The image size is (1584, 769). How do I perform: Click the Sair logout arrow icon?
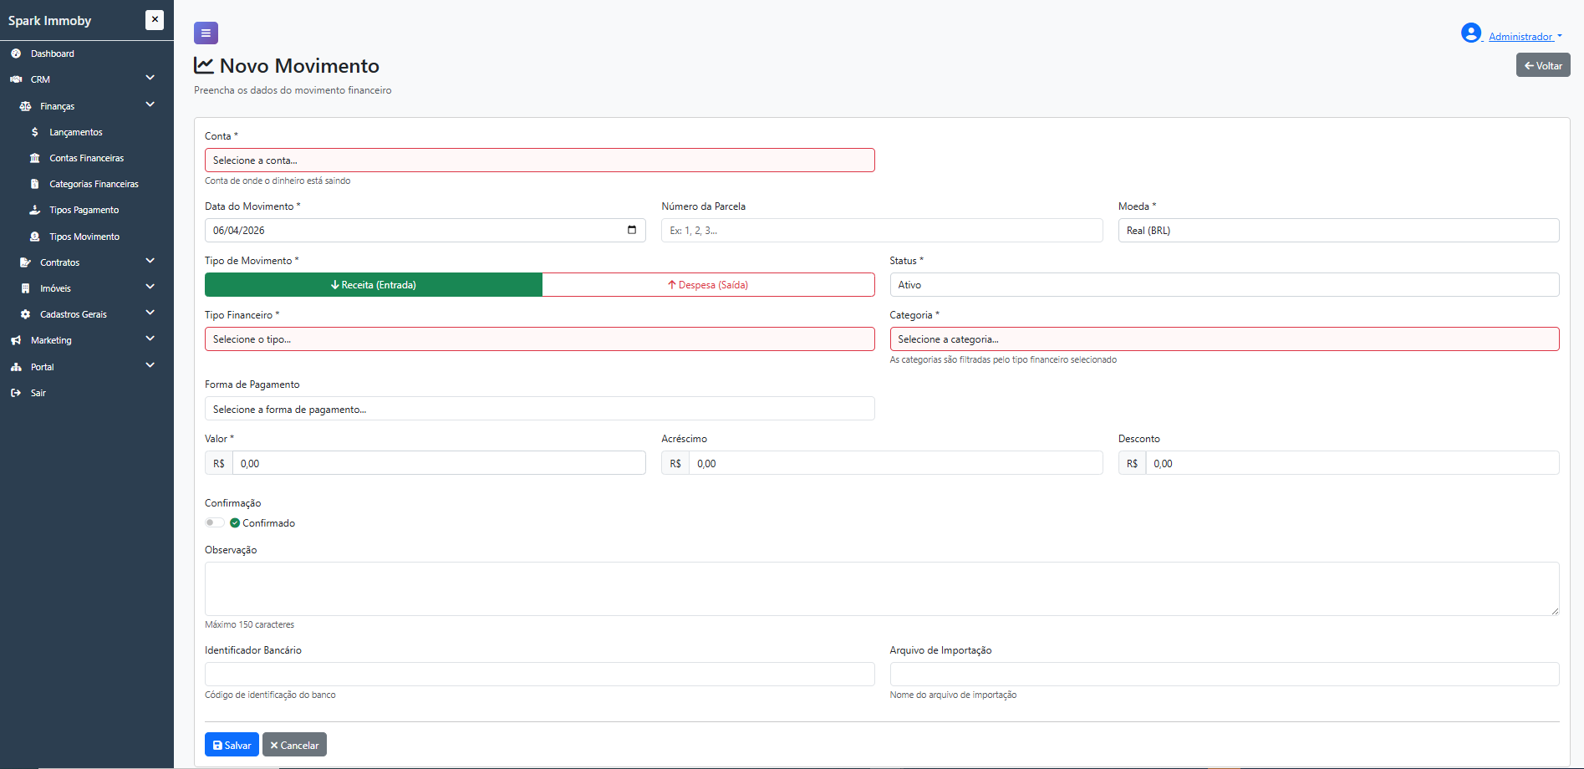(x=16, y=393)
